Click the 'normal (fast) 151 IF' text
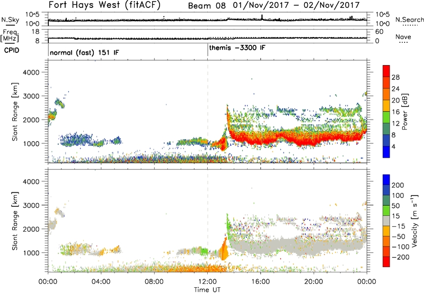The height and width of the screenshot is (293, 424). (x=84, y=52)
